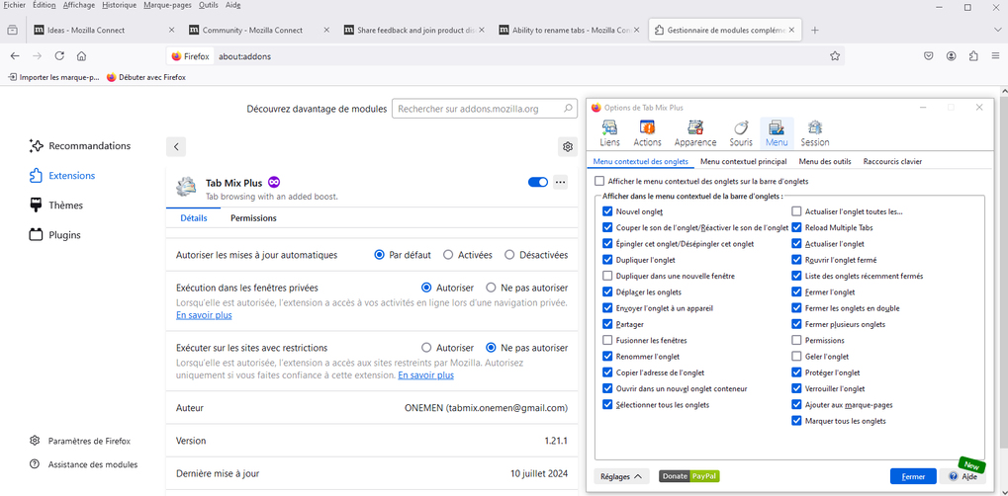Check the Dupliquer l'onglet checkbox
The image size is (1008, 496).
(x=607, y=260)
